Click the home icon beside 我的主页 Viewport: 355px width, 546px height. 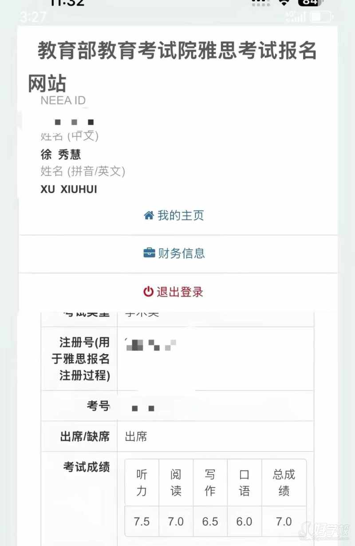[x=149, y=216]
